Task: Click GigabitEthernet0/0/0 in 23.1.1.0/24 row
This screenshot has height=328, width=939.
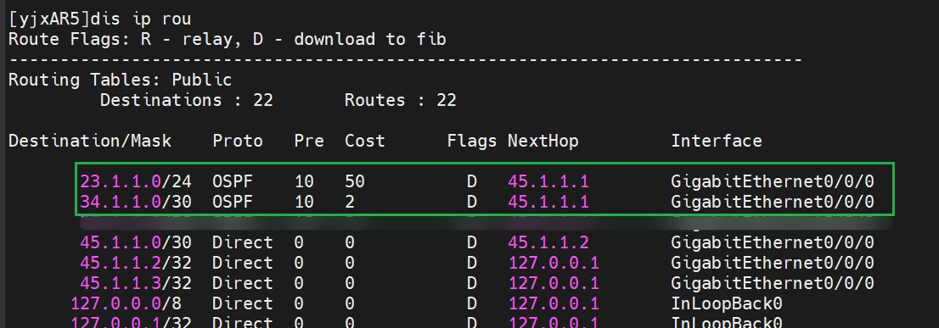Action: click(x=773, y=181)
